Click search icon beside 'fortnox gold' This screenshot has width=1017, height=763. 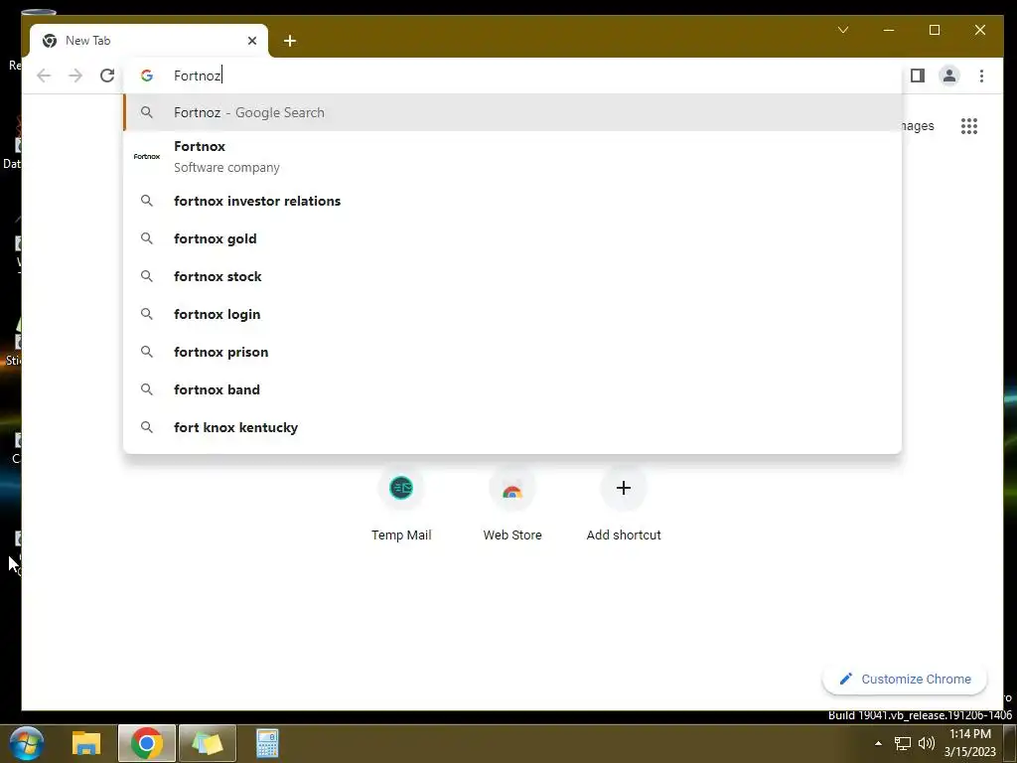click(147, 238)
